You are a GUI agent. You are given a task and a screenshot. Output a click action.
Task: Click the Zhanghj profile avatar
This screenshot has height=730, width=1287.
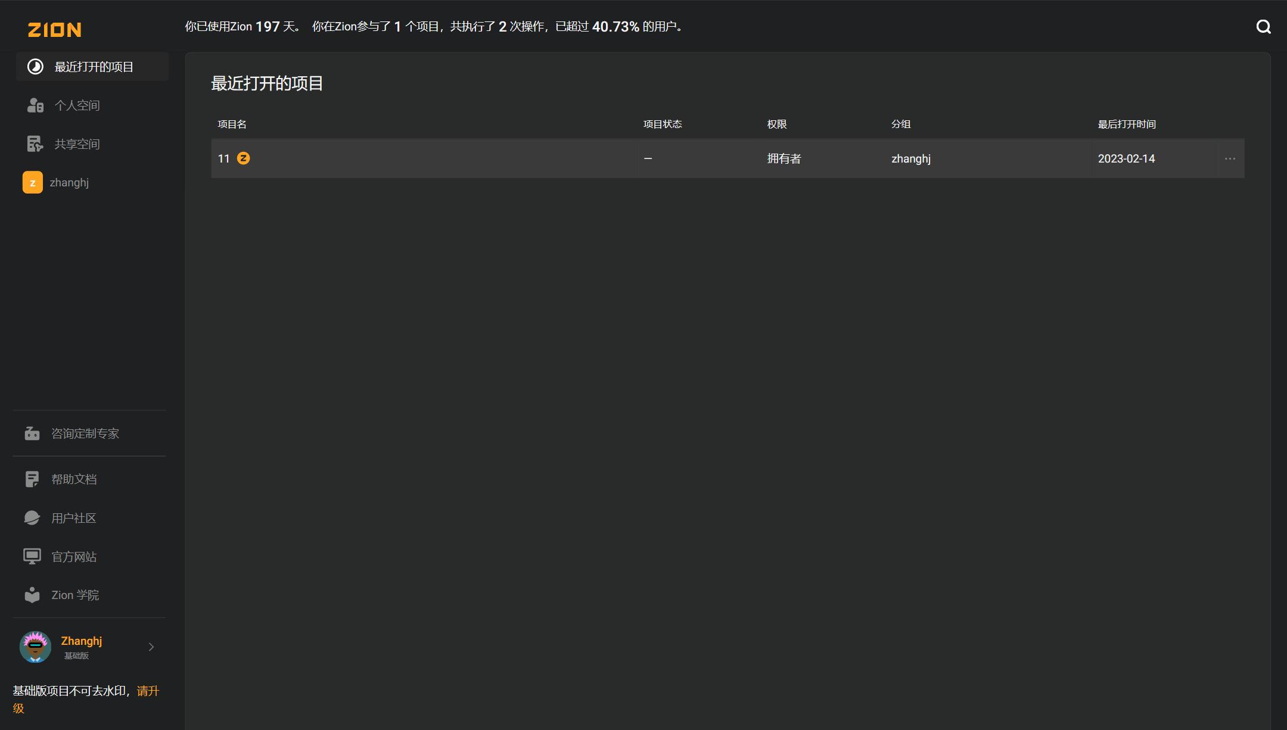(35, 647)
